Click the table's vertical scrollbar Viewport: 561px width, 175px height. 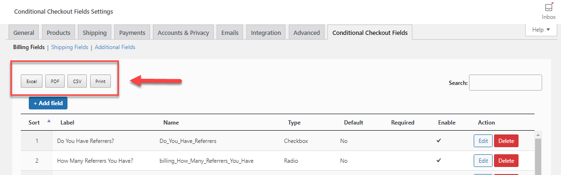pos(537,153)
